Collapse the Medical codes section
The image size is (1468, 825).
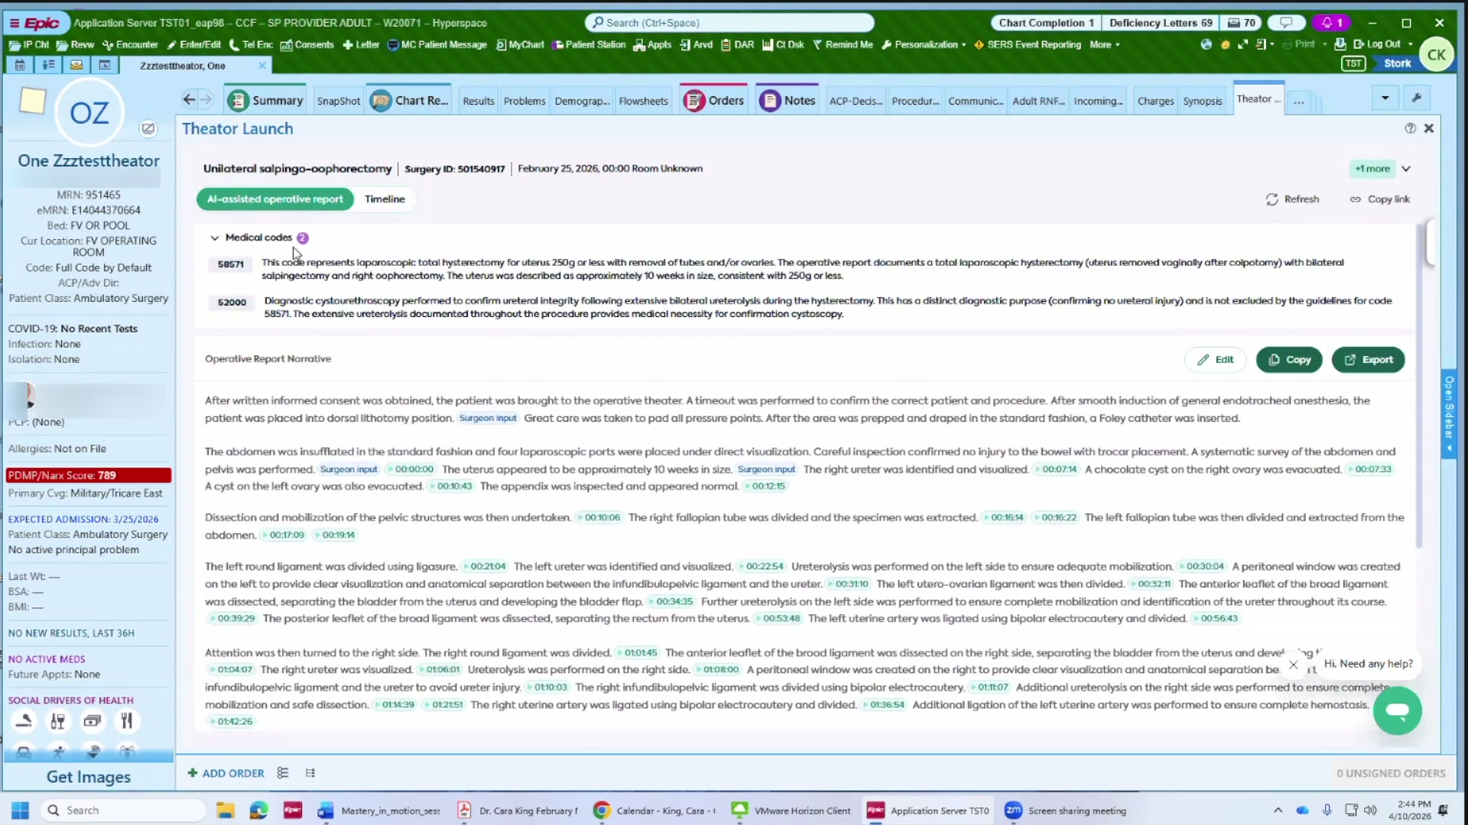pos(214,238)
